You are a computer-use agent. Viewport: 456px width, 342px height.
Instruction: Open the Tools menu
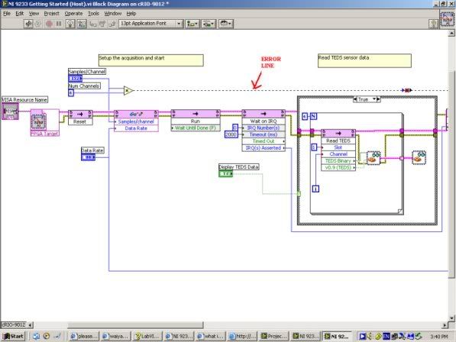tap(93, 14)
